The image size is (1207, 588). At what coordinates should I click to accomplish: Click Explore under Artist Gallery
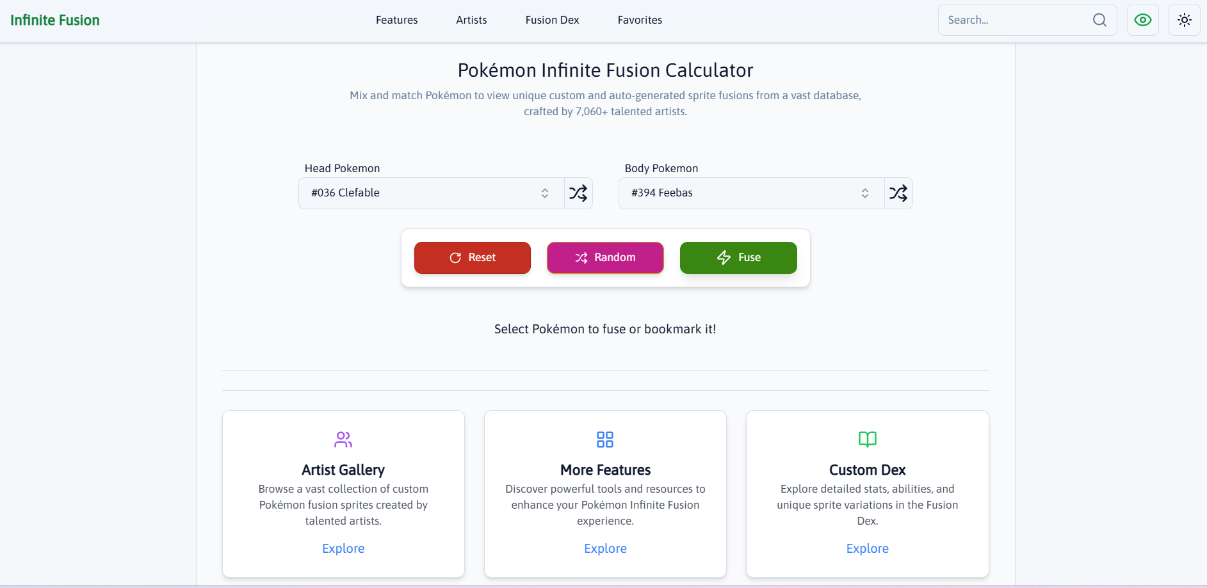343,548
